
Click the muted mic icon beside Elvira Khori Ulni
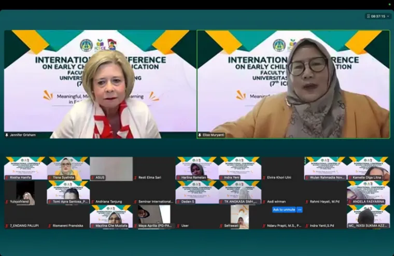tap(264, 177)
